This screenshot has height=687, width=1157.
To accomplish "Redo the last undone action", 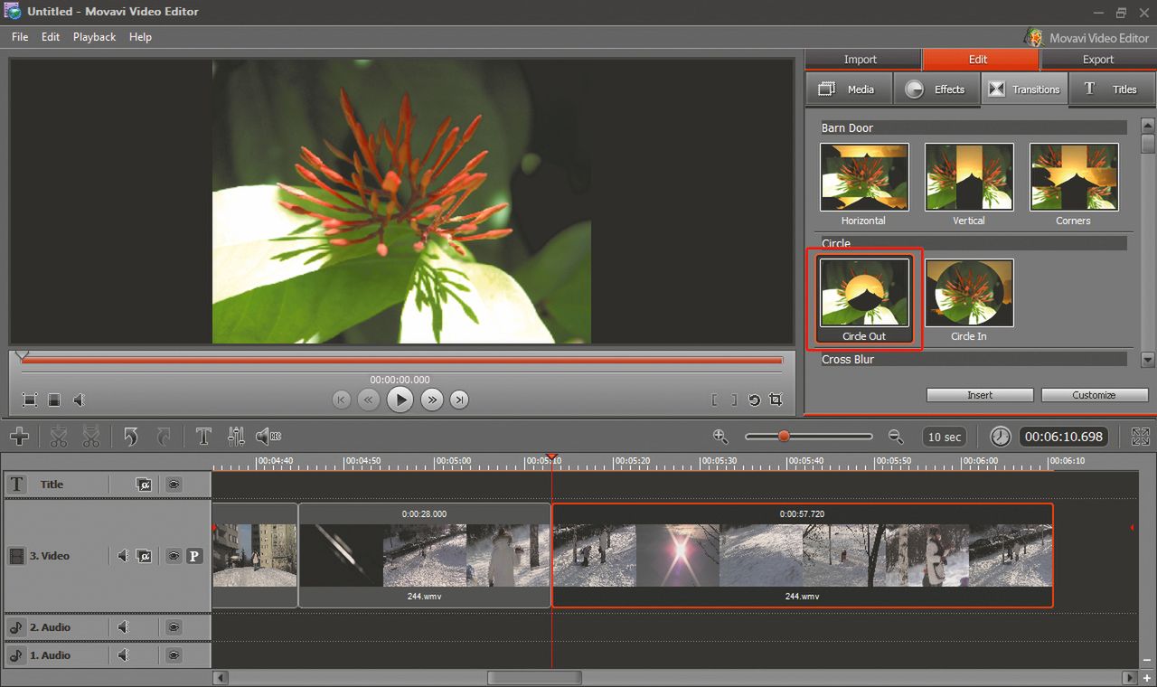I will pyautogui.click(x=164, y=437).
